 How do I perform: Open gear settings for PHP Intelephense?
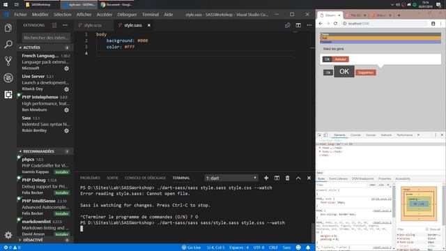tap(67, 110)
